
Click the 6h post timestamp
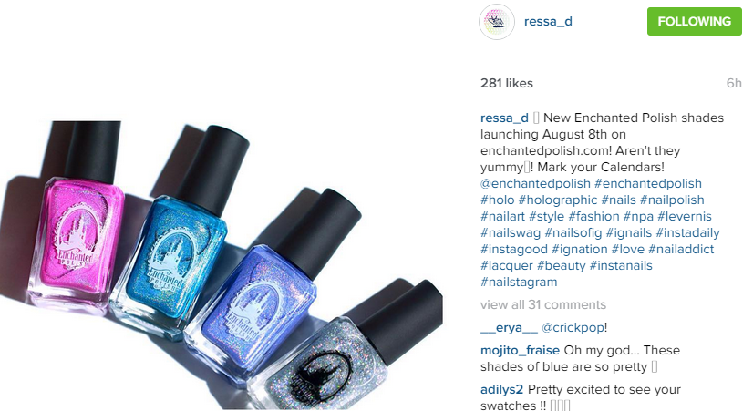[734, 83]
